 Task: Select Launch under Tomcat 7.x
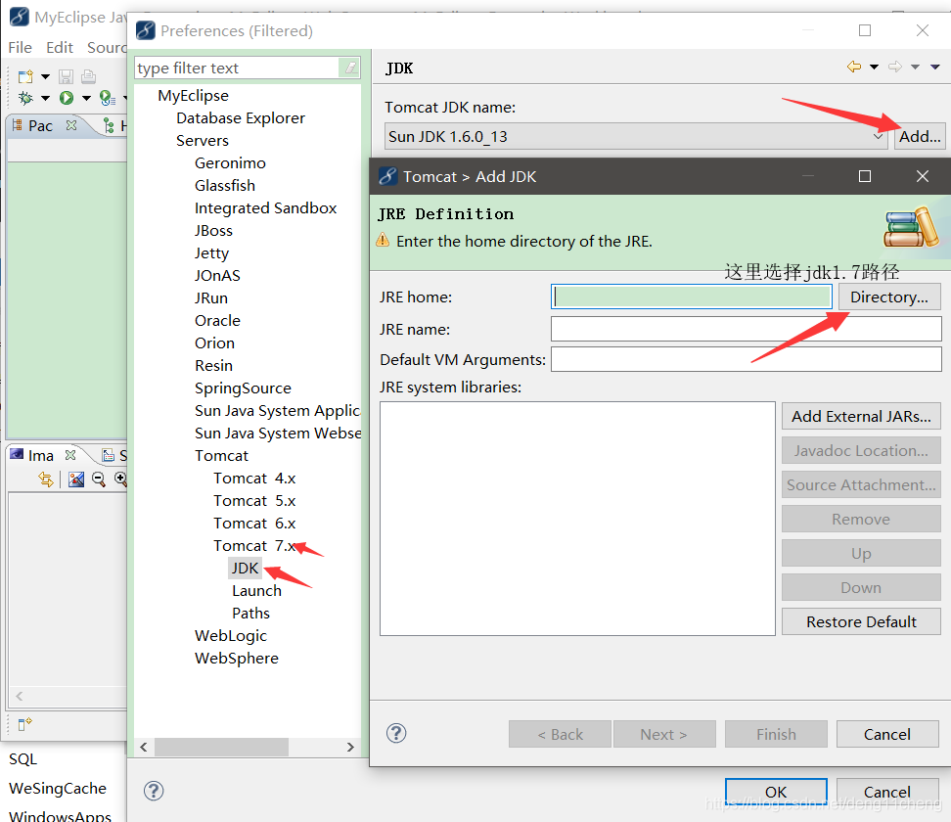pos(256,591)
